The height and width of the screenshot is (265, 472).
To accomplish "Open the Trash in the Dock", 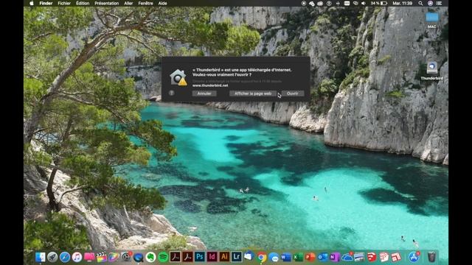I will click(431, 257).
